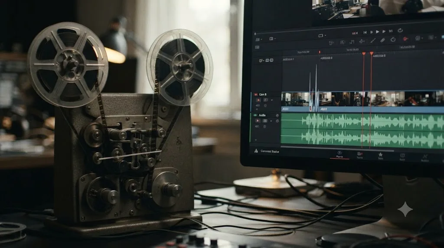The image size is (444, 248).
Task: Click the first insert icon left of the toolbar divider
Action: 331,43
